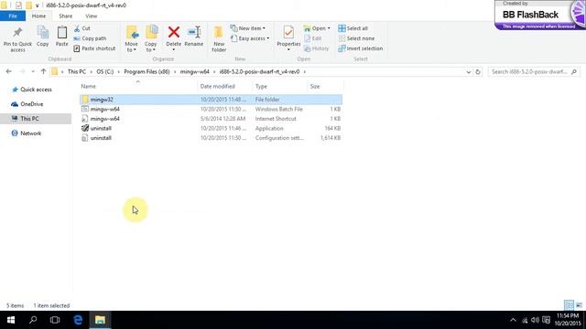Expand address bar history dropdown

click(x=468, y=72)
